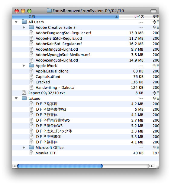Expand the Microsoft Office folder

click(x=24, y=147)
